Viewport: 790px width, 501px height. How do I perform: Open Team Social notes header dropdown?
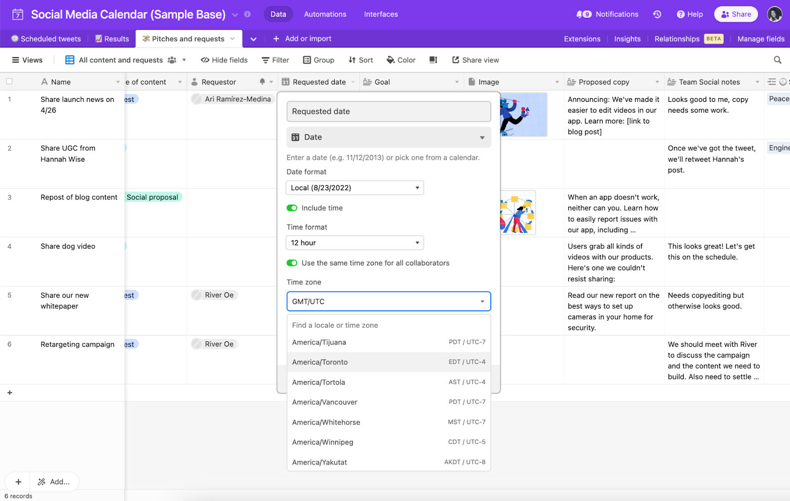(x=757, y=82)
